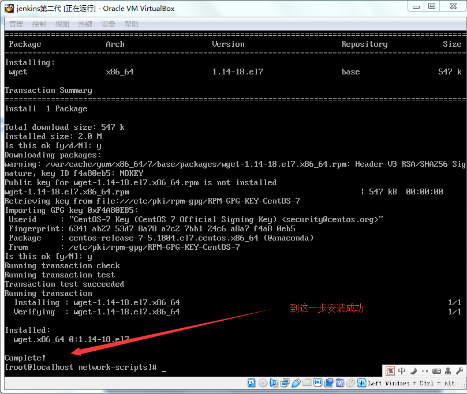Click the 'Transaction Summary' line

click(x=48, y=91)
